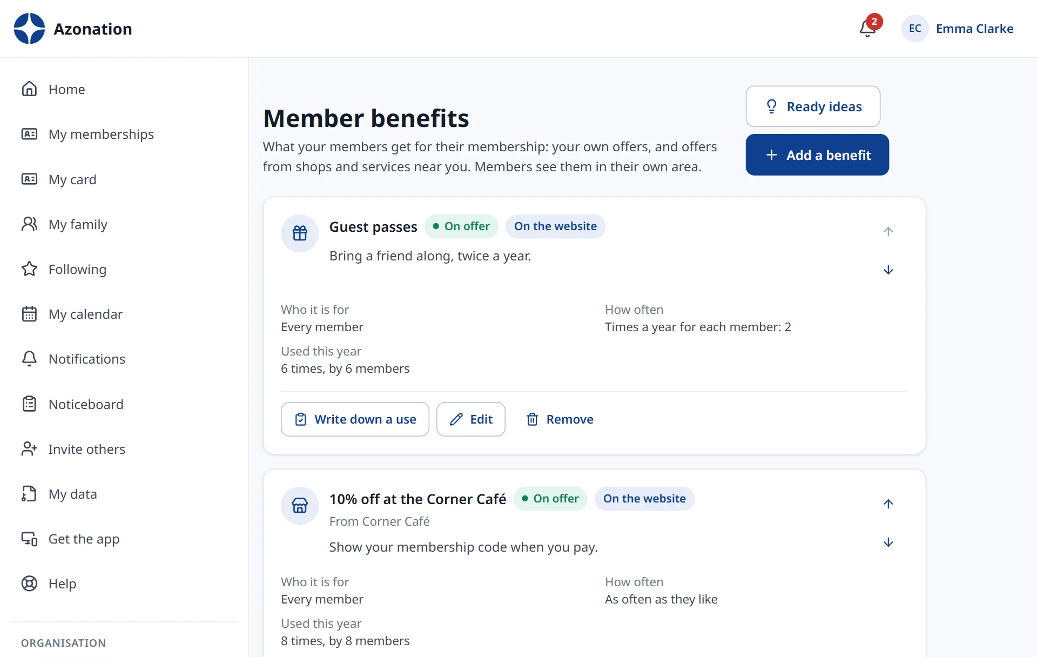Click the Get the app devices icon
Viewport: 1037px width, 657px height.
(29, 539)
